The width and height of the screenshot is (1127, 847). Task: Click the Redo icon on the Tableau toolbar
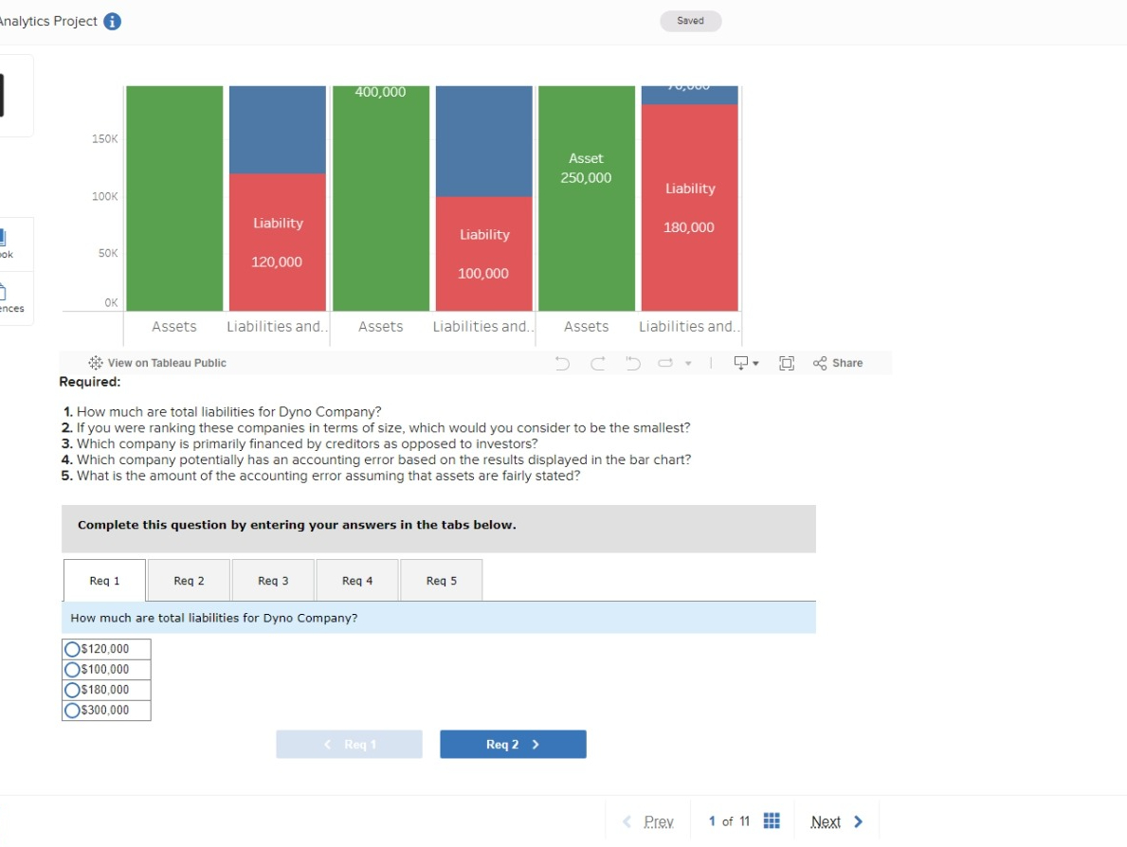599,362
